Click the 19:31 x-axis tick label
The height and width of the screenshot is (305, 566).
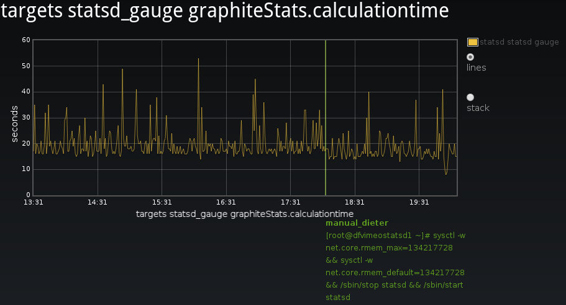[x=419, y=202]
